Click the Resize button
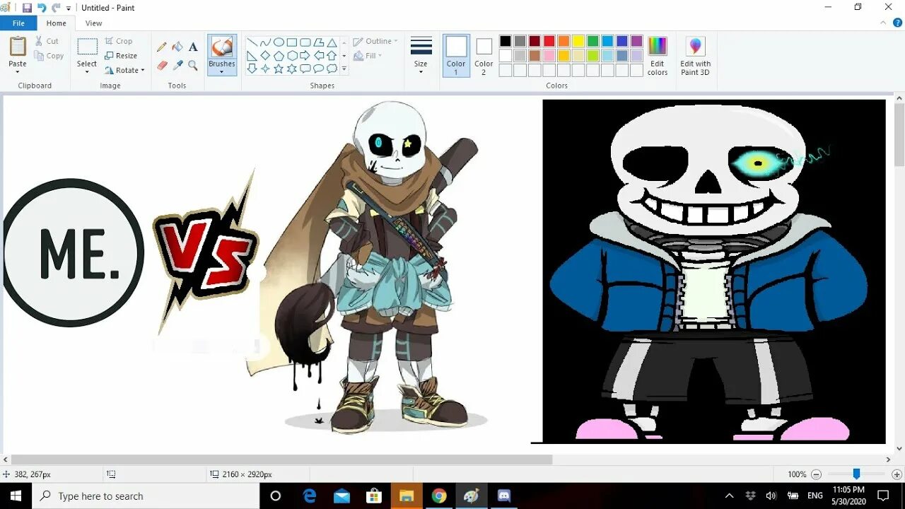The width and height of the screenshot is (905, 509). (x=121, y=56)
